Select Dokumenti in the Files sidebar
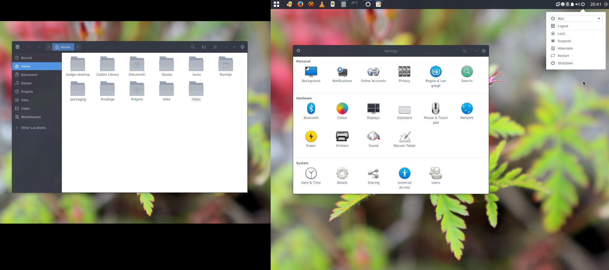 tap(37, 75)
